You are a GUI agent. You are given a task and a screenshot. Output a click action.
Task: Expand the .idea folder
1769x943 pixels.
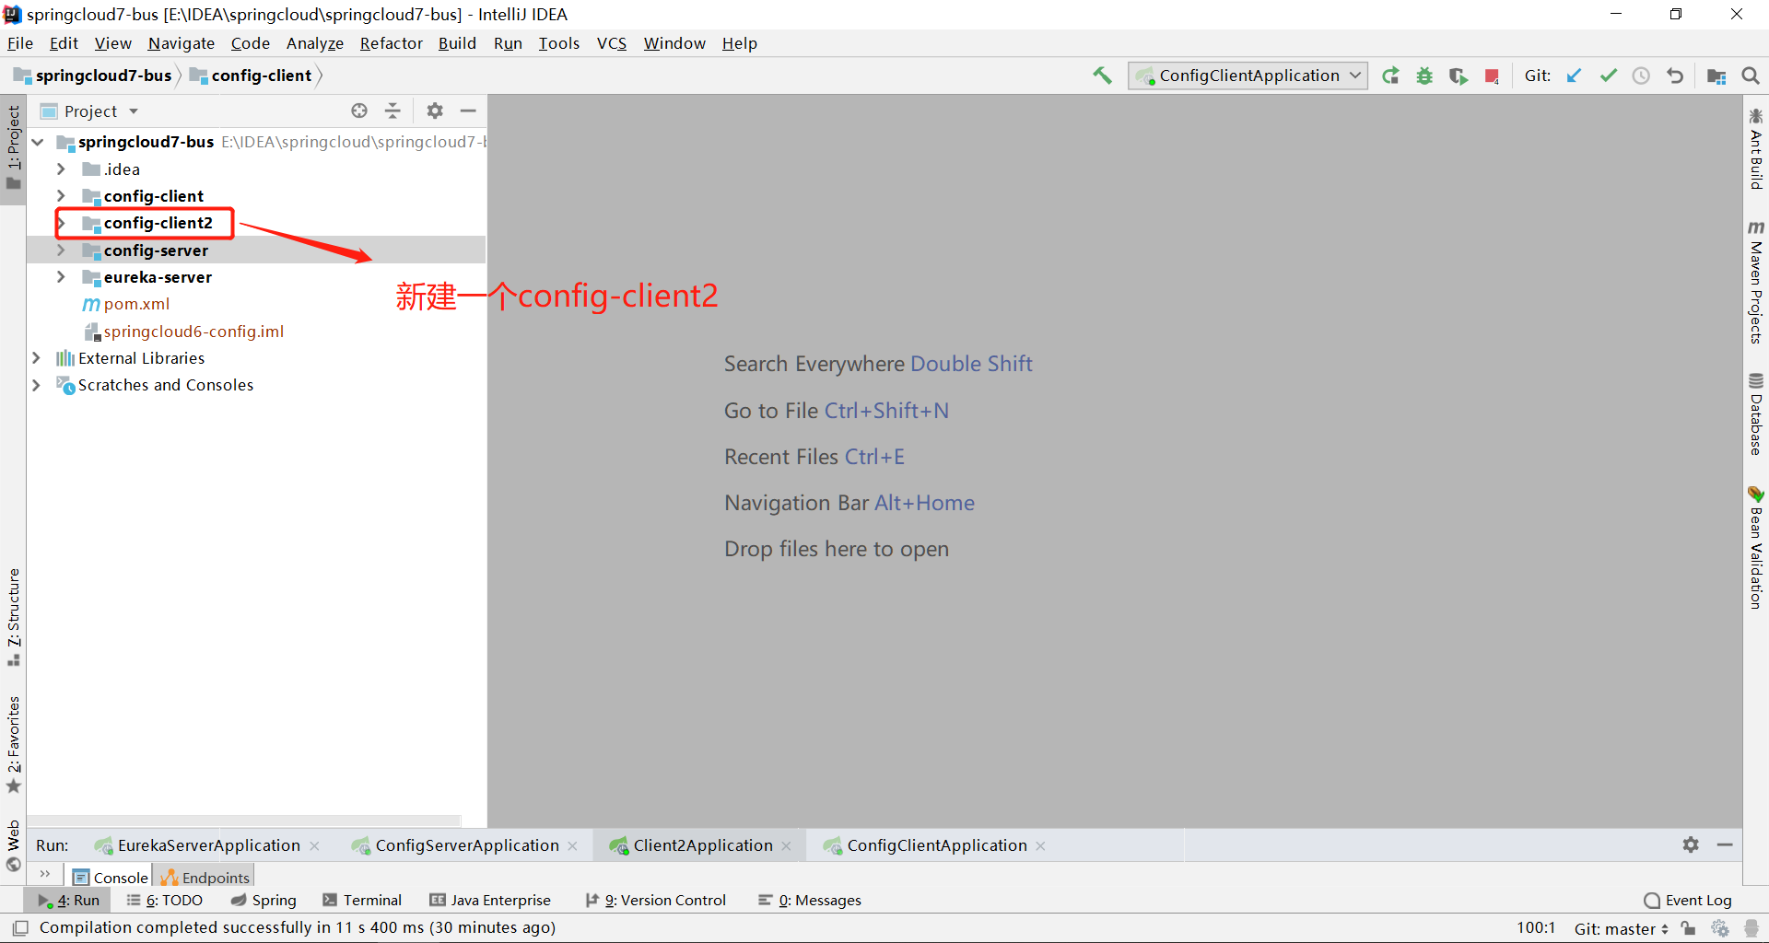pyautogui.click(x=61, y=169)
